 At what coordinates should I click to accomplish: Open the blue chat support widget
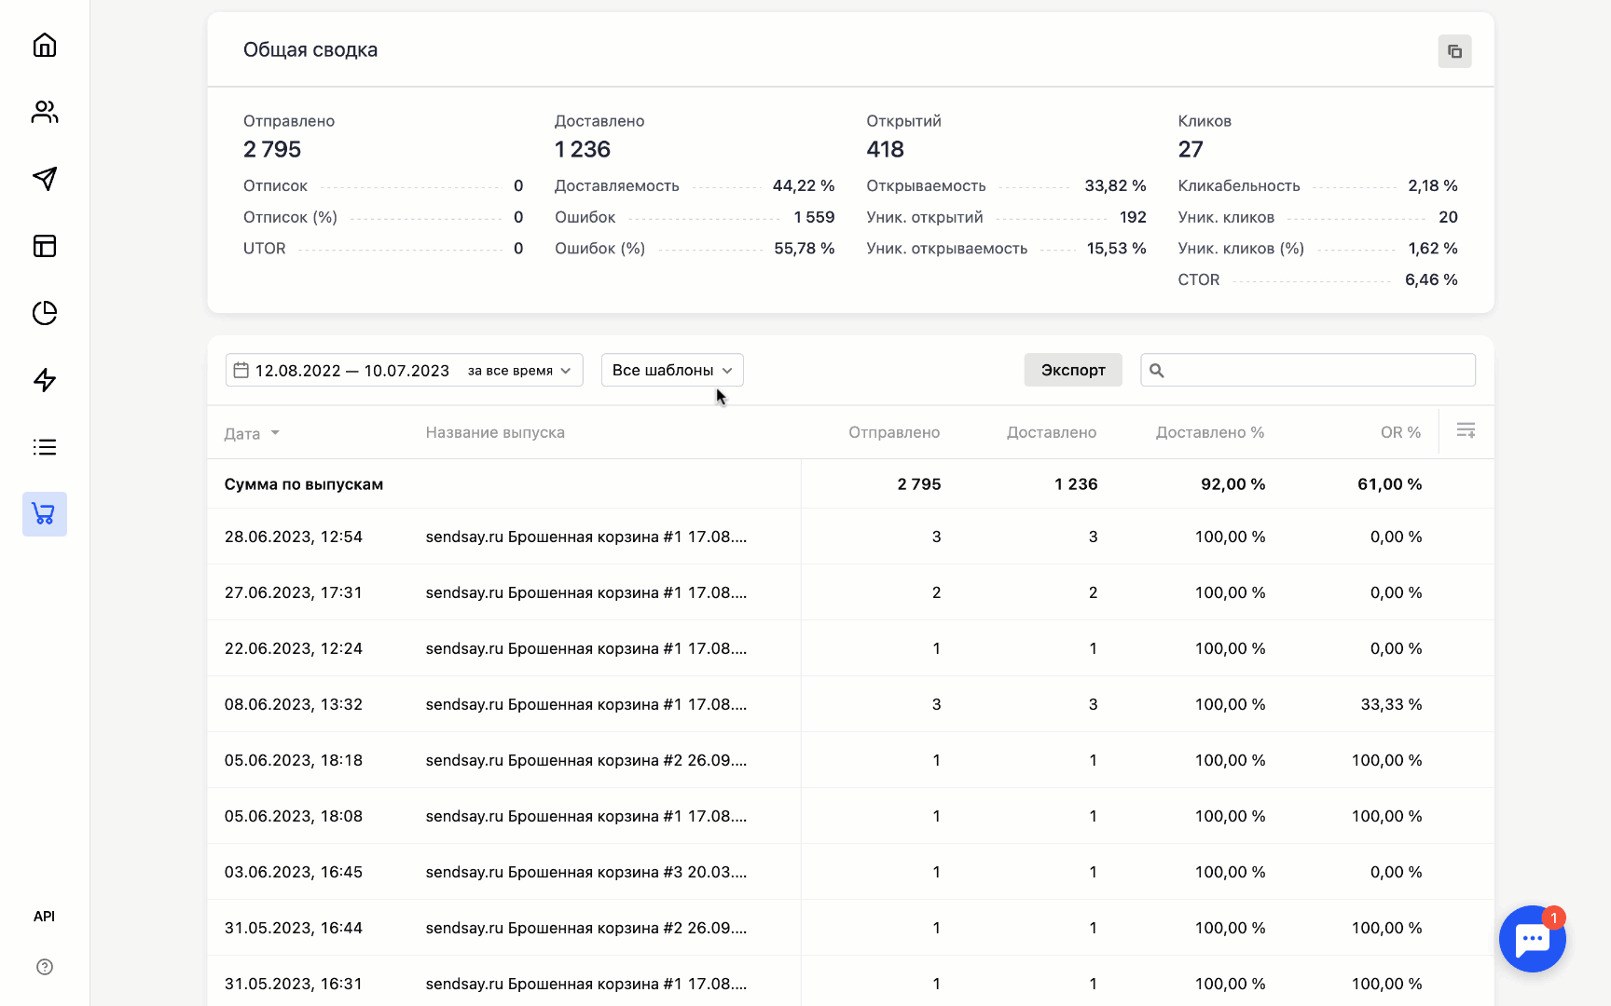1532,939
